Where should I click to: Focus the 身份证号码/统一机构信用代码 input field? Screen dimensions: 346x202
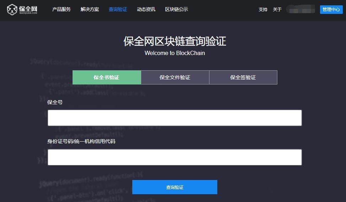175,157
